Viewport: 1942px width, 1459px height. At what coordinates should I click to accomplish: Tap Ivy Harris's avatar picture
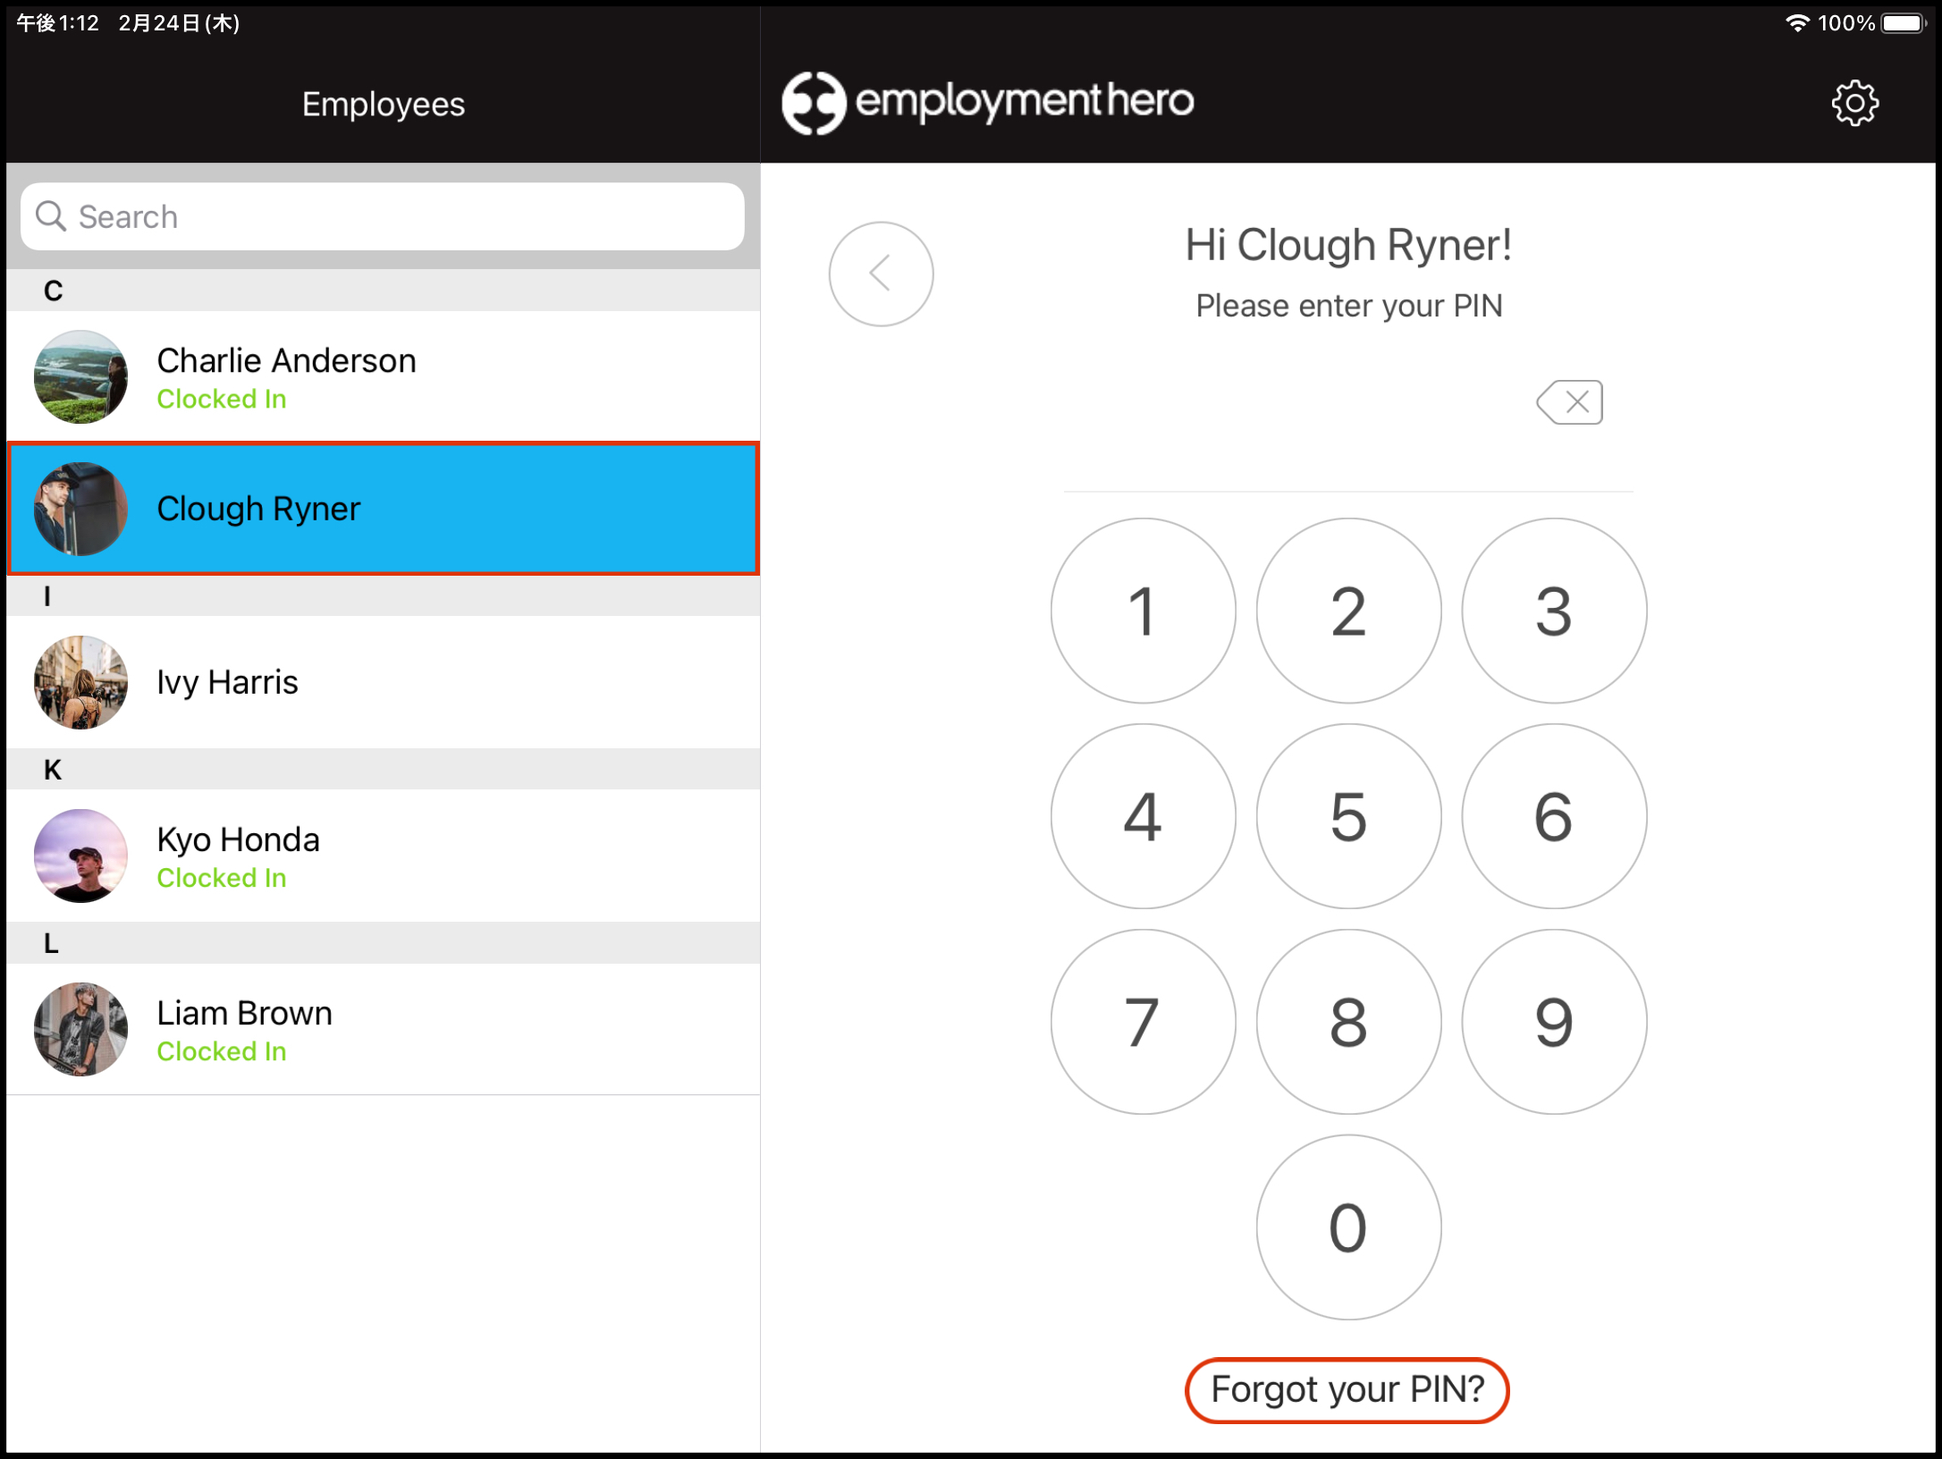click(80, 682)
